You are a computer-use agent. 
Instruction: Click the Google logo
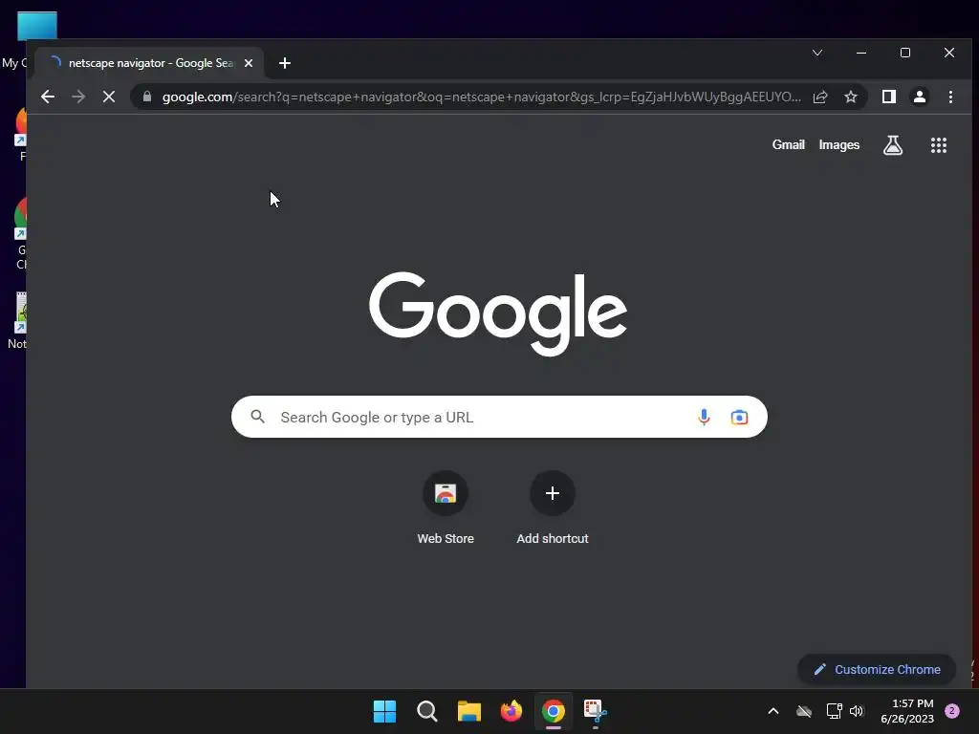point(497,313)
